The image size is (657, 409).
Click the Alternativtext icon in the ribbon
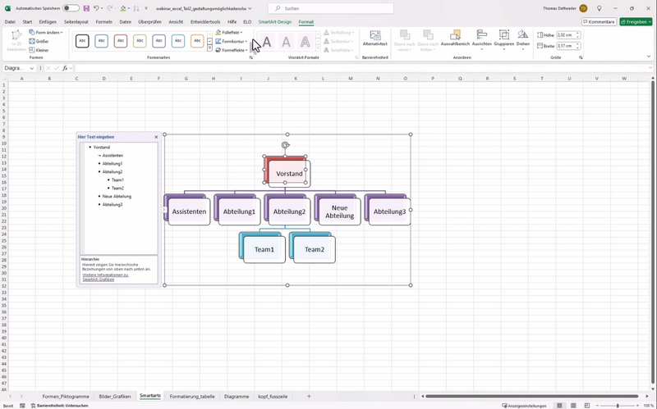(374, 39)
